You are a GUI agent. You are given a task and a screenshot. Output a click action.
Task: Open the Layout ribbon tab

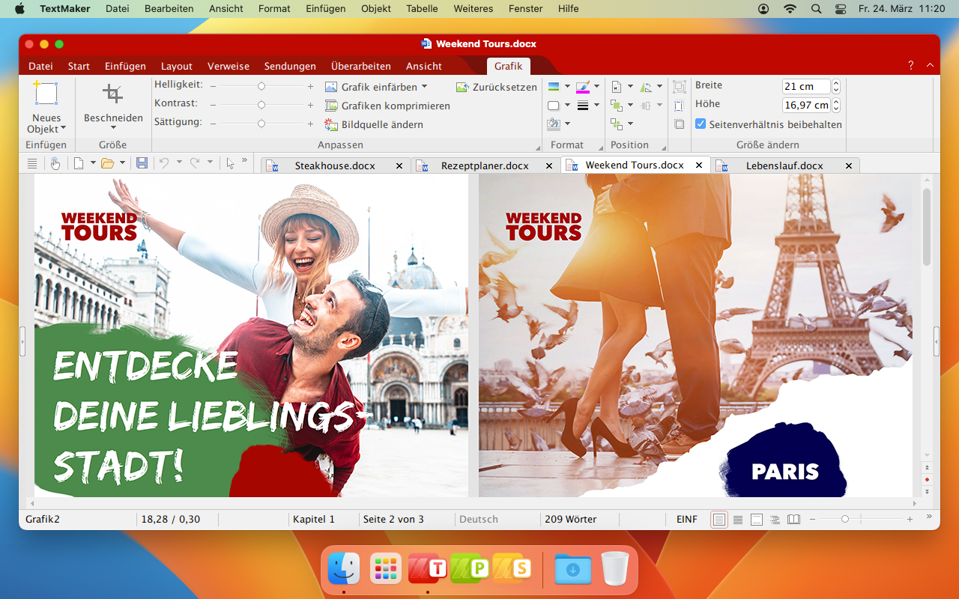177,66
